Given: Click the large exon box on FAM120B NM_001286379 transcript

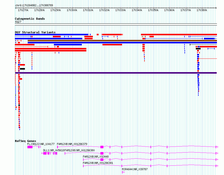Looking at the screenshot, I should [102, 147].
